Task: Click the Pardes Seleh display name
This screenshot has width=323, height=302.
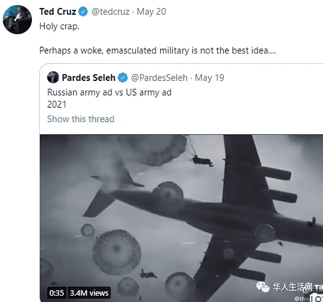Action: point(88,77)
